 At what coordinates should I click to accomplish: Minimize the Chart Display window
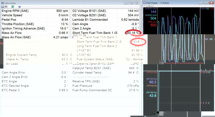(x=201, y=3)
